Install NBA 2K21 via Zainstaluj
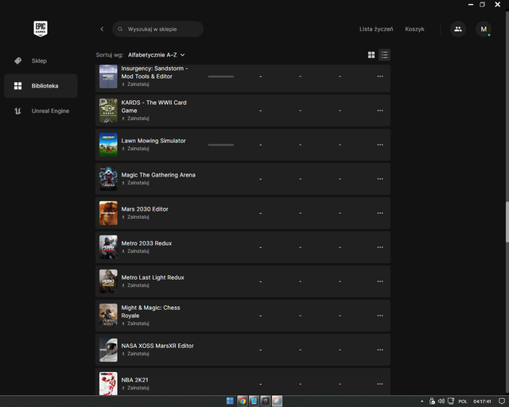509x407 pixels. click(x=135, y=388)
